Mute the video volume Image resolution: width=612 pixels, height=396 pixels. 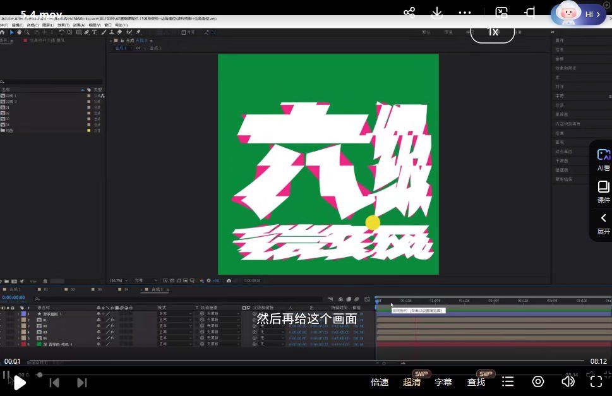568,381
